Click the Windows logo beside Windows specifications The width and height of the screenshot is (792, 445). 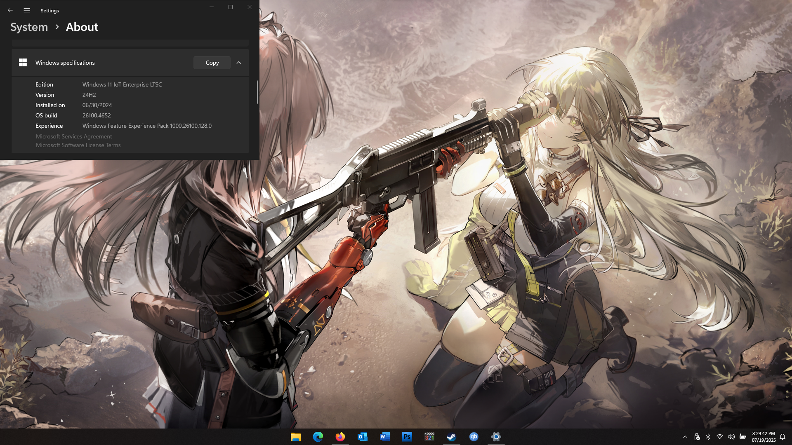[23, 63]
